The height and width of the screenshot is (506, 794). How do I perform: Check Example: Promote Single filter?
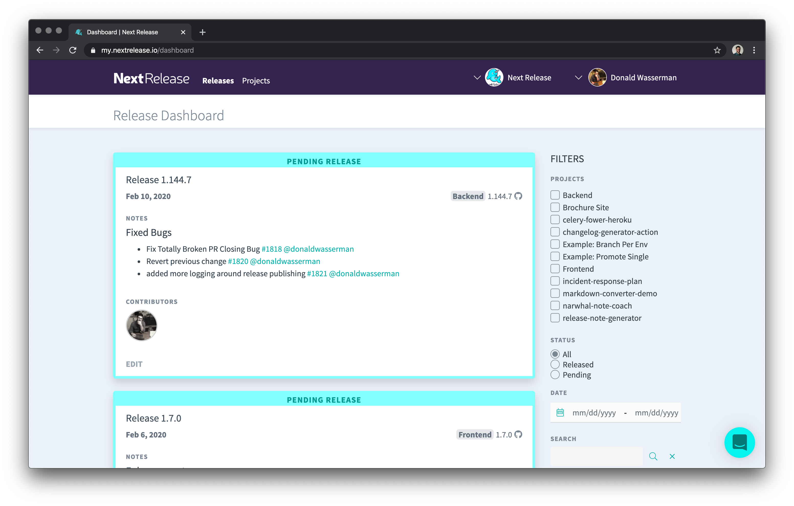point(555,257)
